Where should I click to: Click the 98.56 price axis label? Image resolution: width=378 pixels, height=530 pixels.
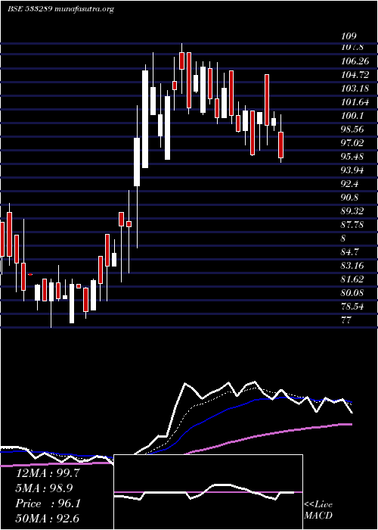(352, 129)
